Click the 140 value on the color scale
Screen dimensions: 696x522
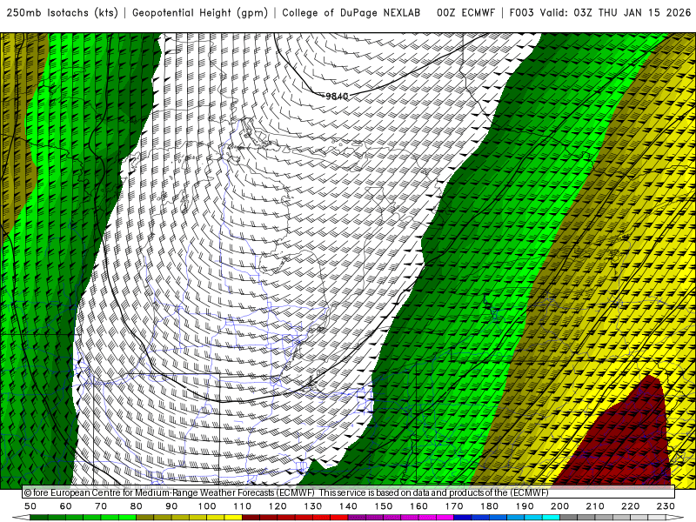pos(348,506)
